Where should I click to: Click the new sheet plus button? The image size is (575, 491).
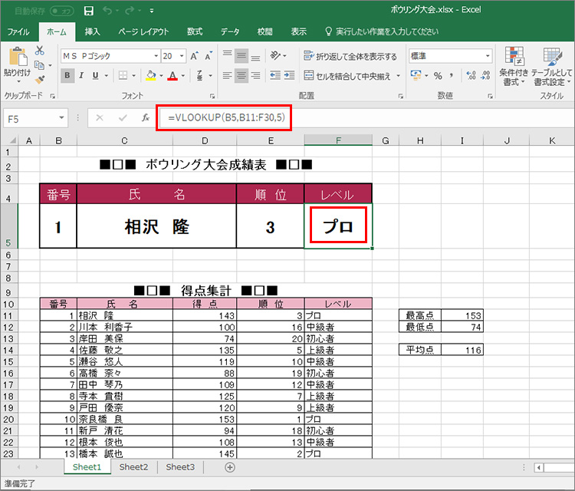tap(229, 466)
